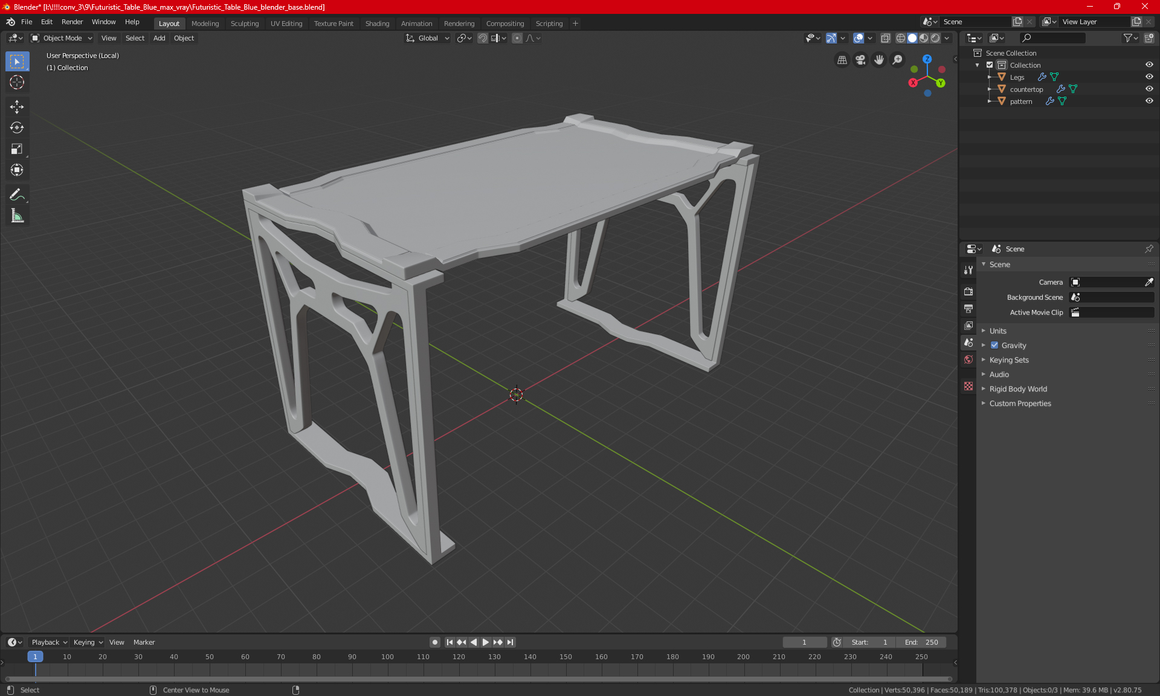
Task: Open the Global transform orientation dropdown
Action: 427,38
